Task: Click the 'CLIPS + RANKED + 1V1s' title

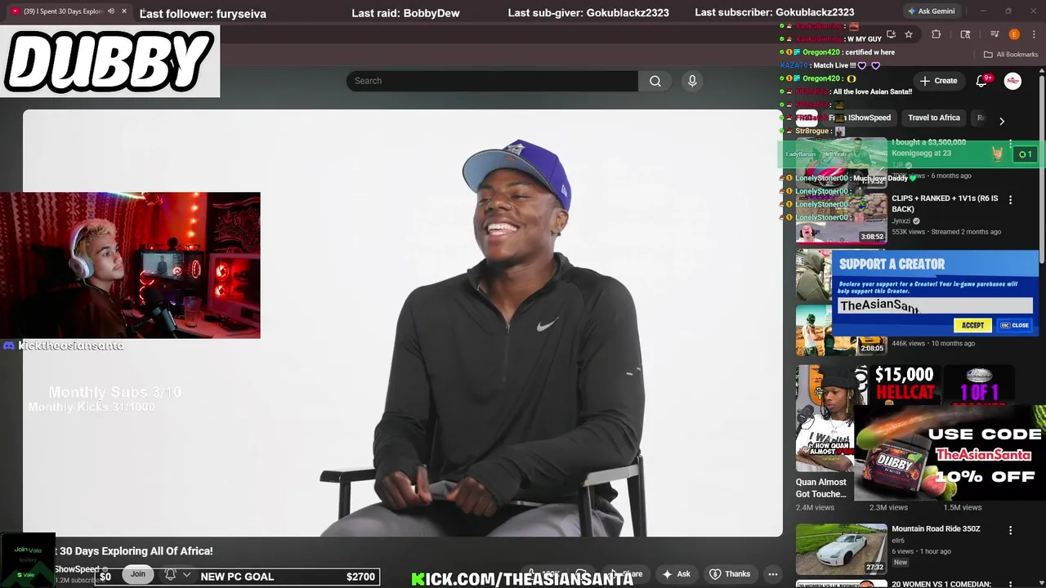Action: [945, 204]
